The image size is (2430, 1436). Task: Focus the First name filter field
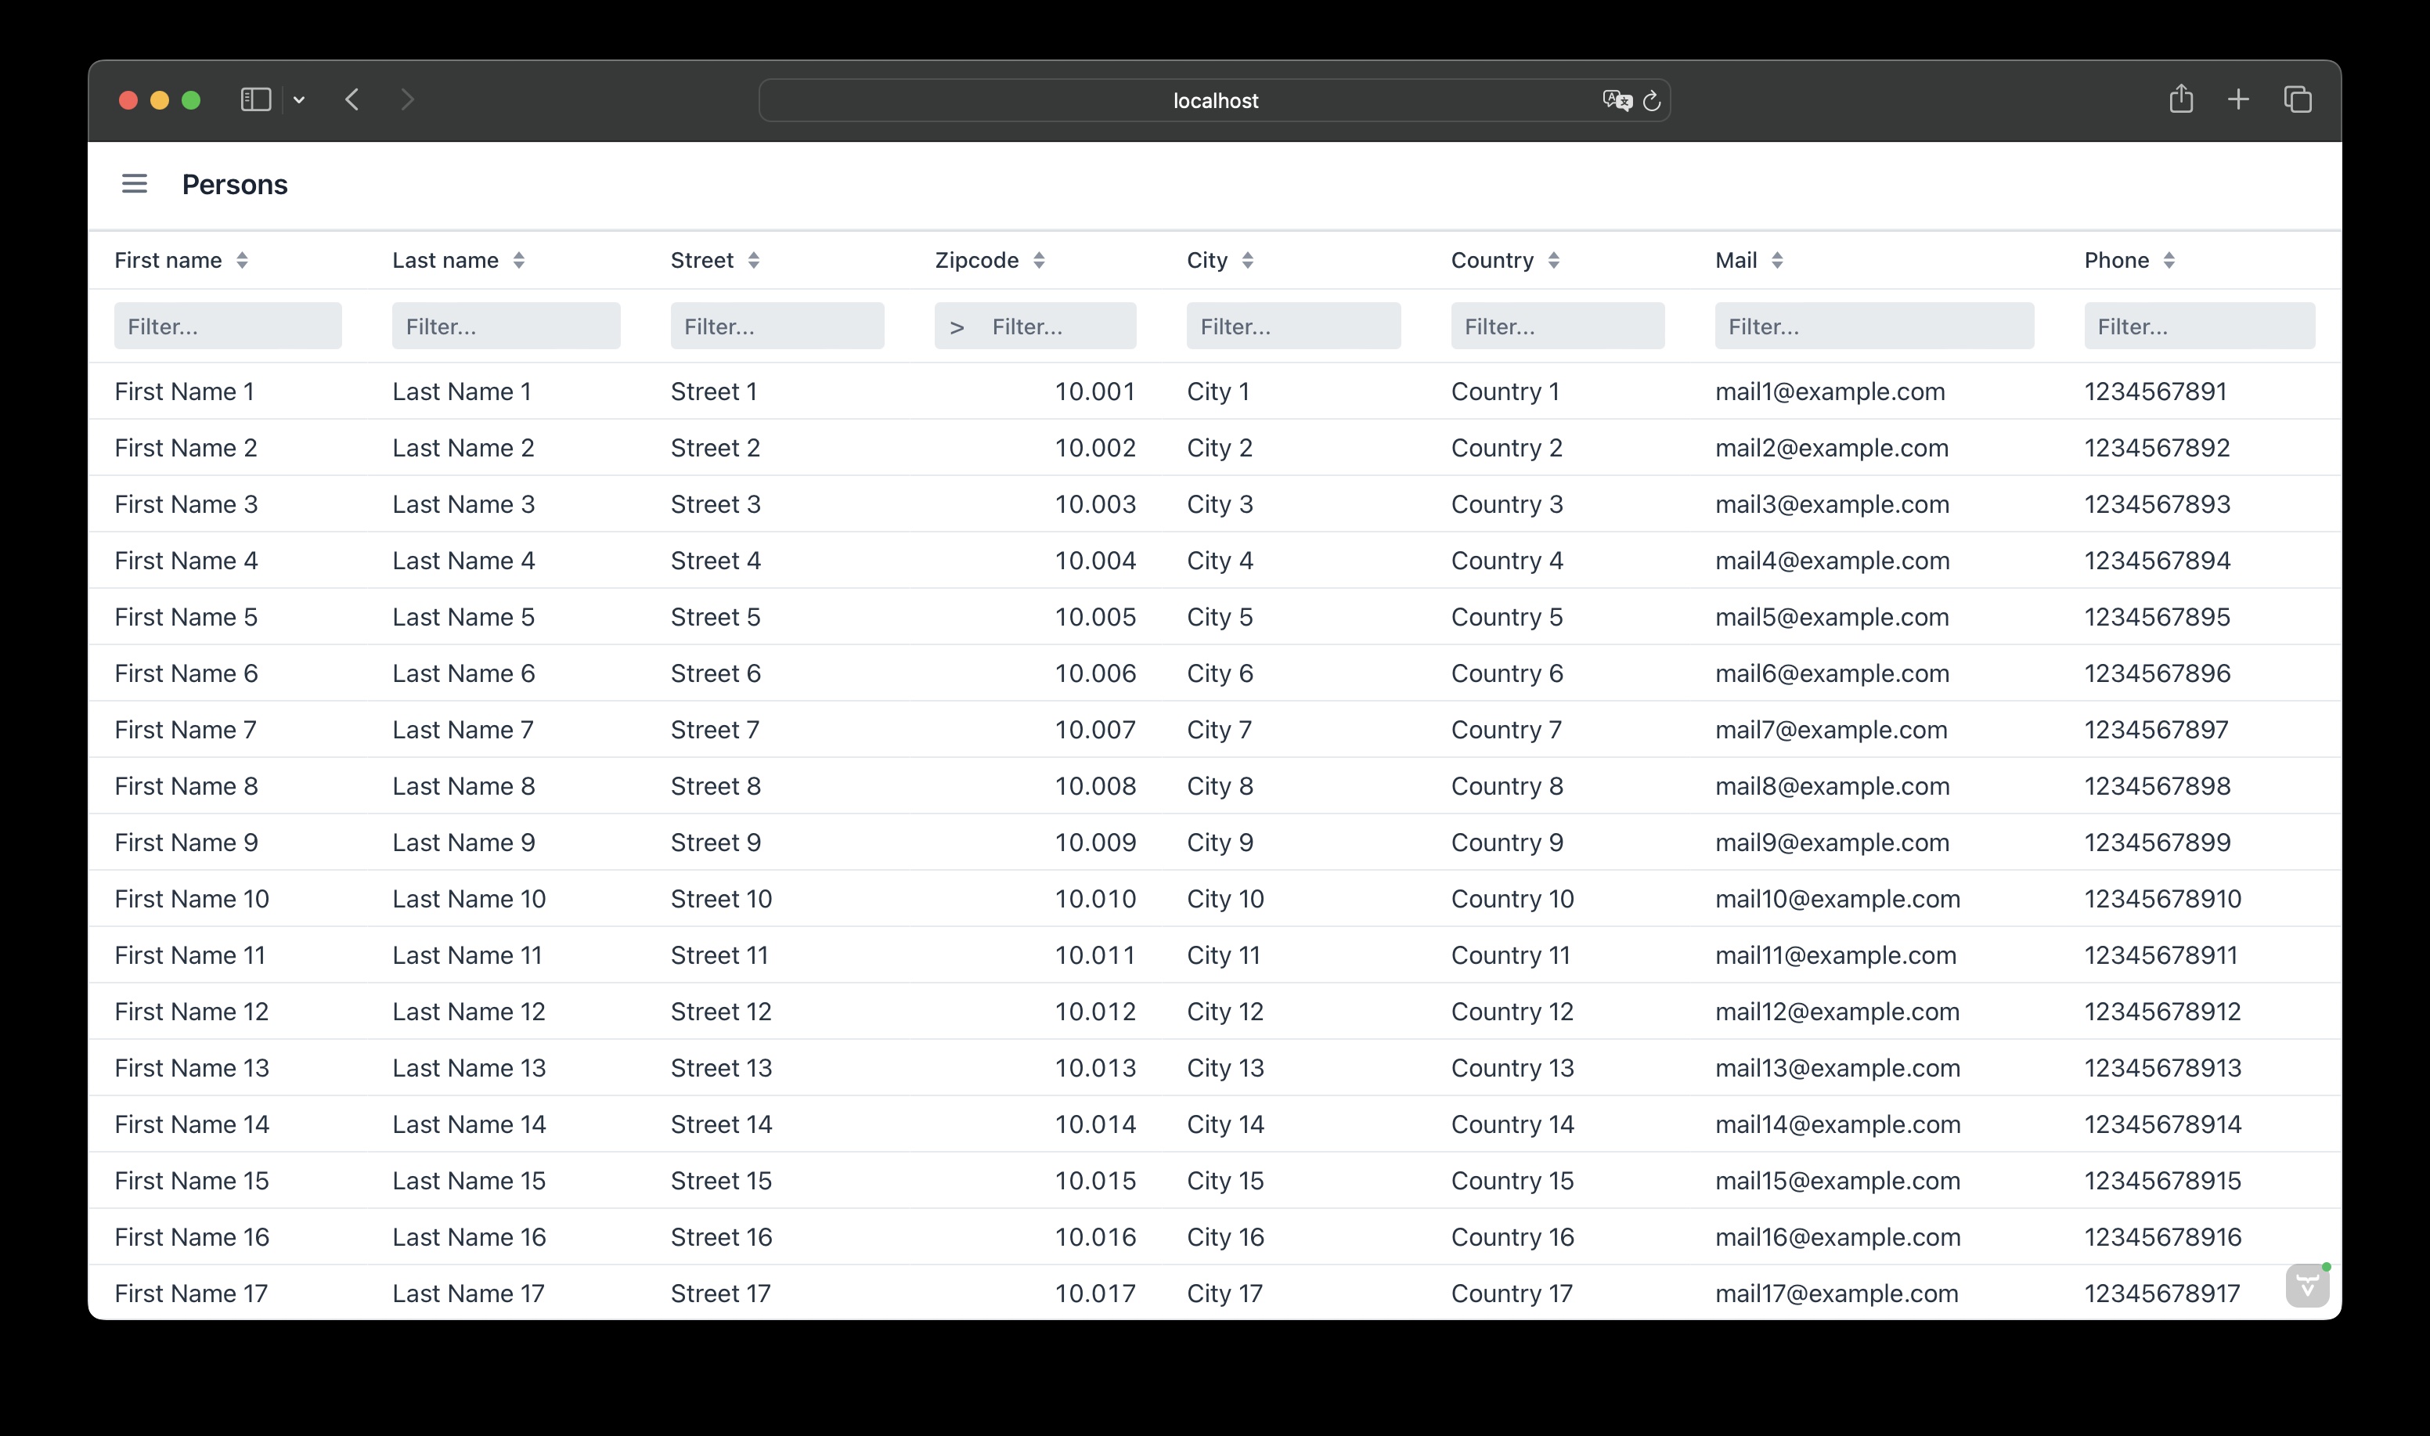pyautogui.click(x=227, y=326)
